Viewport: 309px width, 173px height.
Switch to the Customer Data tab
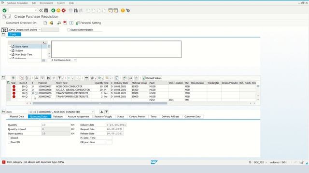193,116
